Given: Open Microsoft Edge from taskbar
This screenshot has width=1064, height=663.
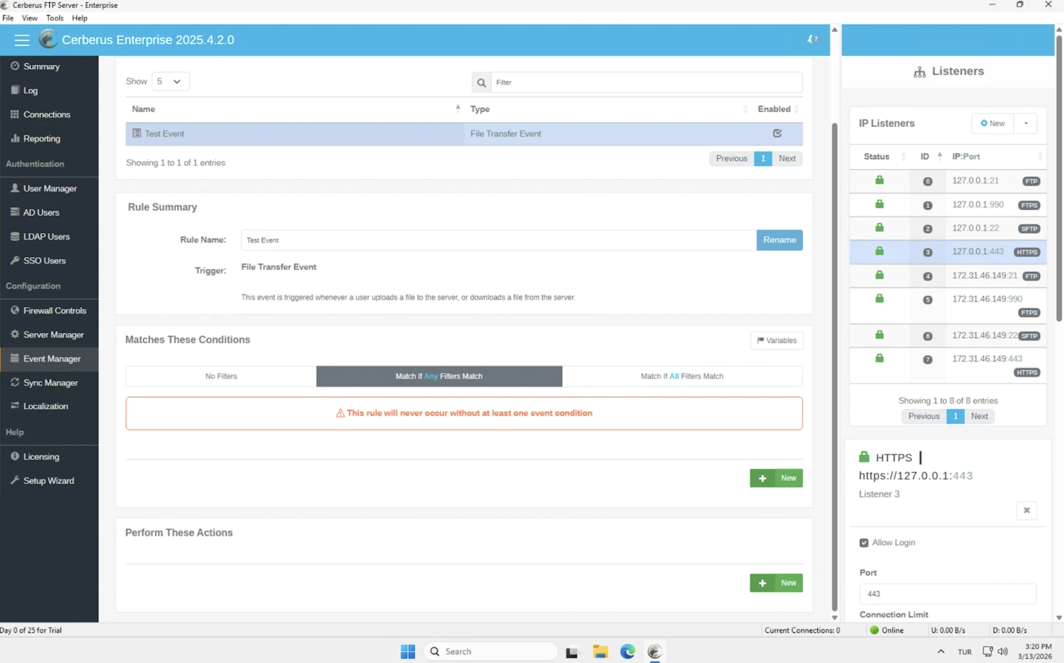Looking at the screenshot, I should [x=628, y=652].
